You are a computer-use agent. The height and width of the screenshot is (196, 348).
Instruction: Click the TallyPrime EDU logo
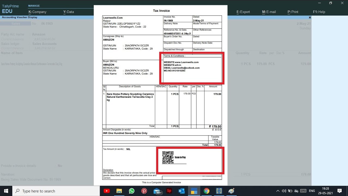(x=10, y=9)
